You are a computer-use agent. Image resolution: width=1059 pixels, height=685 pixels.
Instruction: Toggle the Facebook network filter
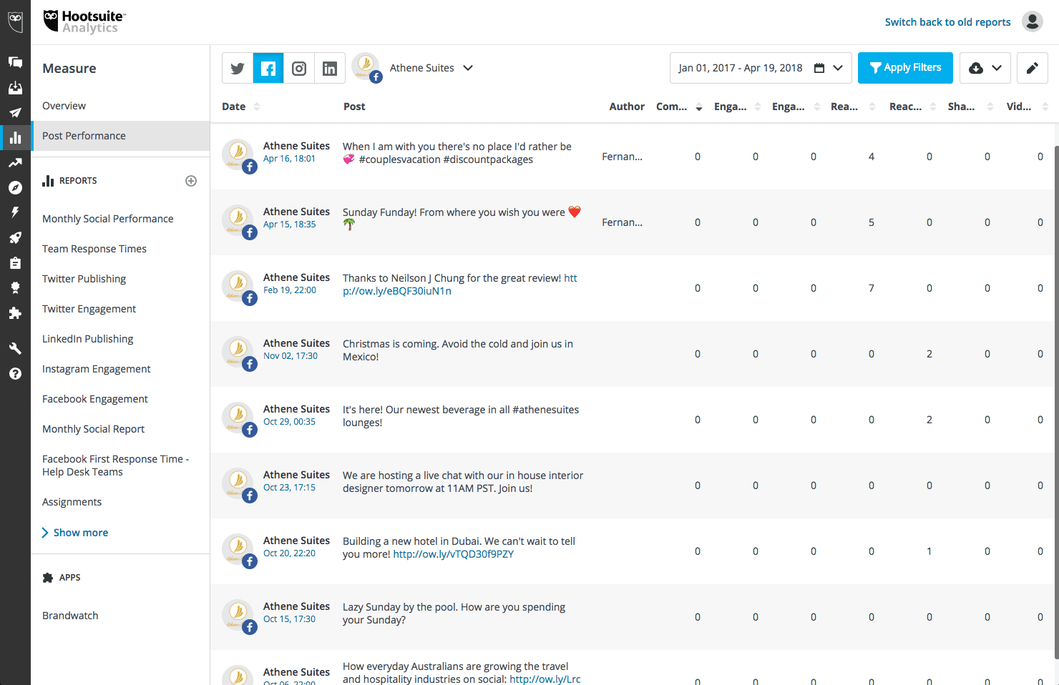pyautogui.click(x=268, y=69)
